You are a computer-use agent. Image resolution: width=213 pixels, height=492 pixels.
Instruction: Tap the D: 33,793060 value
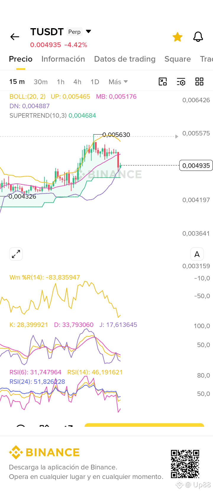tap(74, 325)
